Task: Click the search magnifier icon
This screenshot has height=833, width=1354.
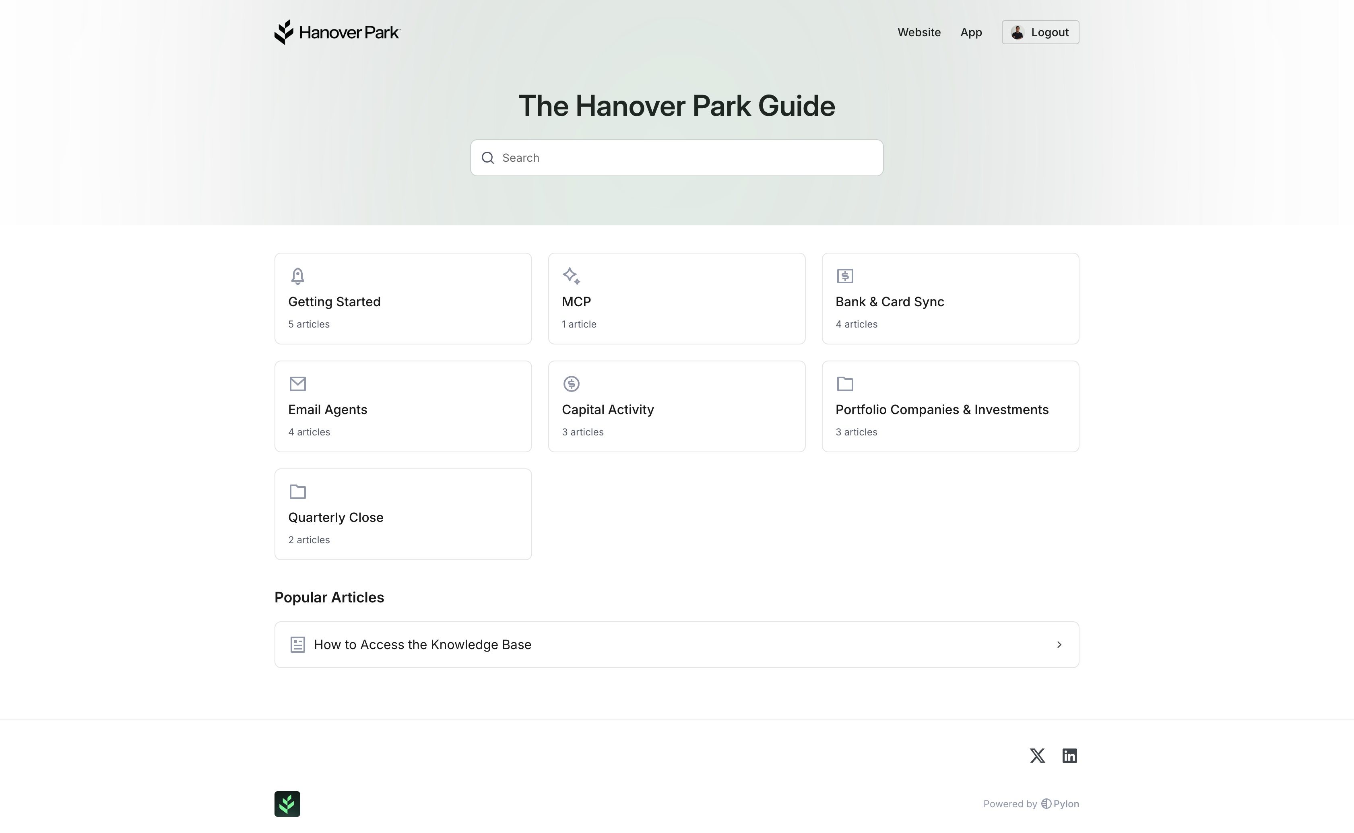Action: [x=488, y=158]
